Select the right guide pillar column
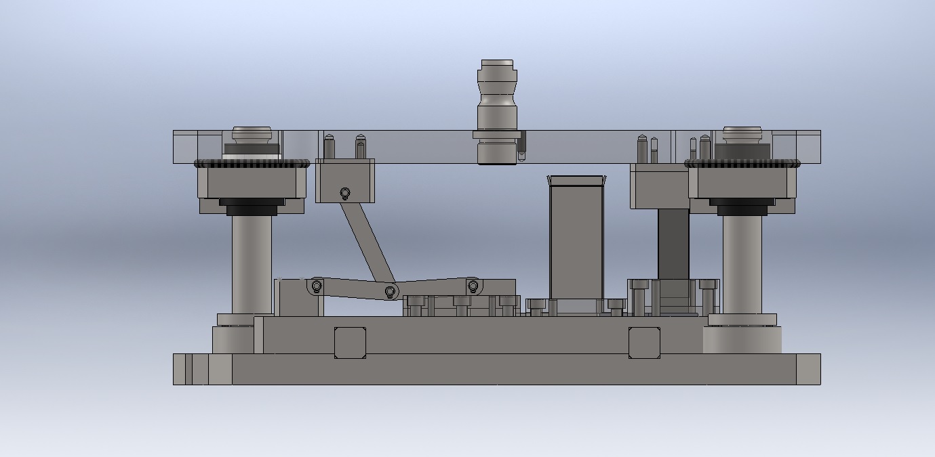This screenshot has width=935, height=457. coord(742,264)
